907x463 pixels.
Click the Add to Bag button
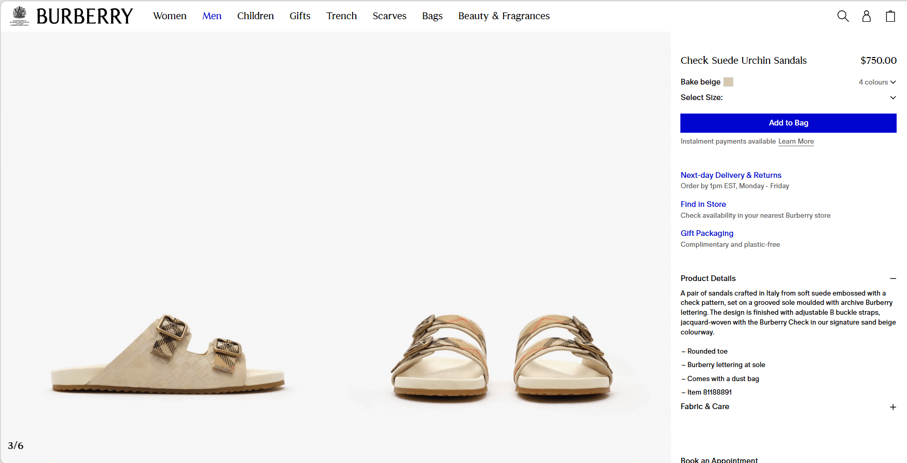pyautogui.click(x=788, y=123)
